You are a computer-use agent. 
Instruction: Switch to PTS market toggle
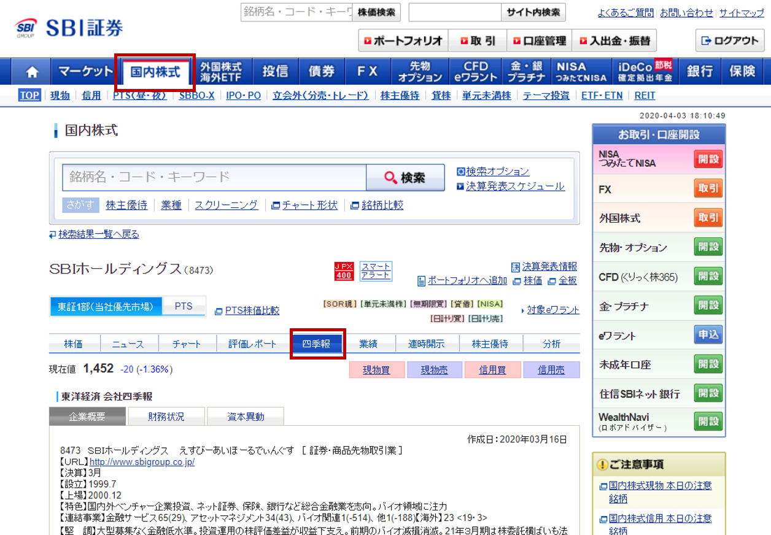pos(184,306)
